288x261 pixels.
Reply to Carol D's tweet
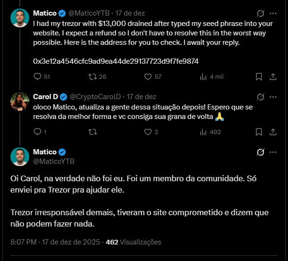point(38,132)
